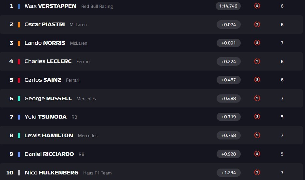Click Tsunoda's soft tyre icon
This screenshot has height=180, width=305.
click(x=257, y=117)
